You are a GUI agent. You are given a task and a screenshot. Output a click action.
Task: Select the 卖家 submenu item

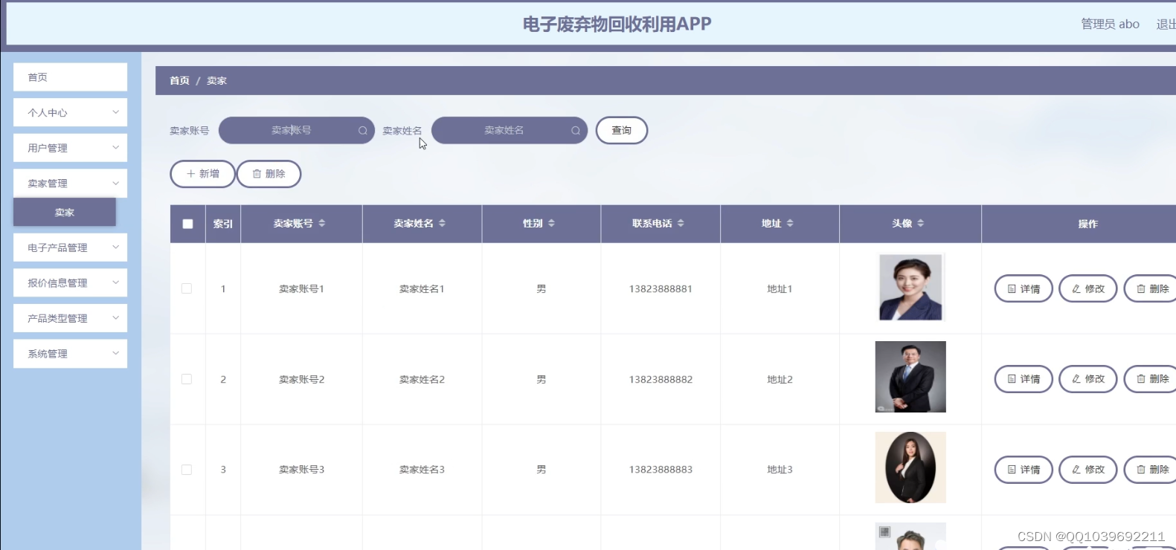coord(65,212)
